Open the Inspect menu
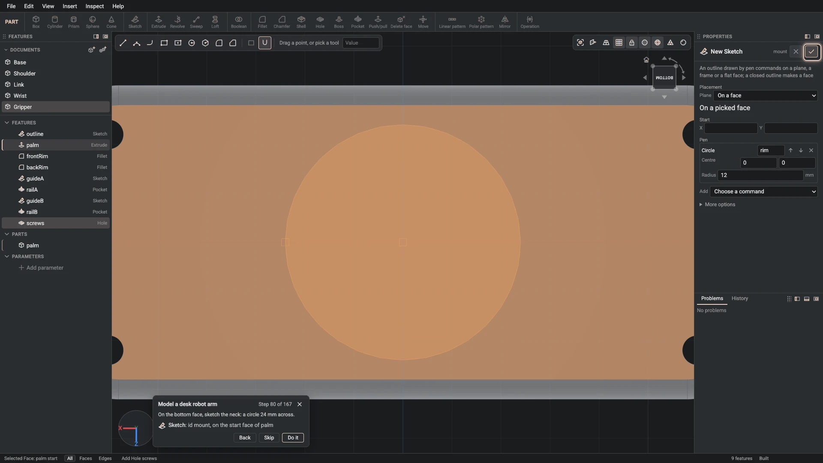 tap(94, 6)
